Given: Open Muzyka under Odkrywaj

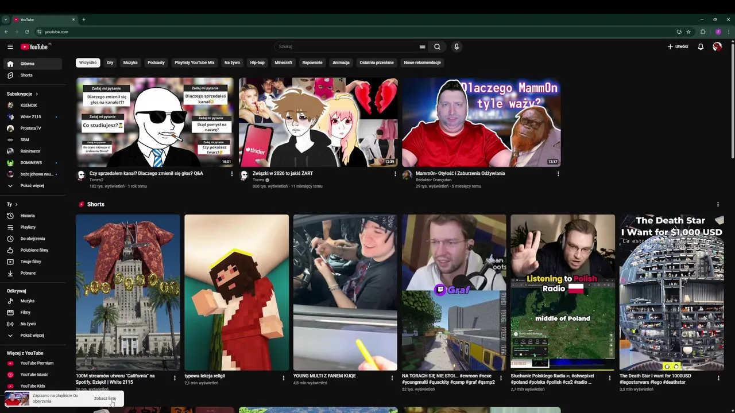Looking at the screenshot, I should click(x=32, y=301).
